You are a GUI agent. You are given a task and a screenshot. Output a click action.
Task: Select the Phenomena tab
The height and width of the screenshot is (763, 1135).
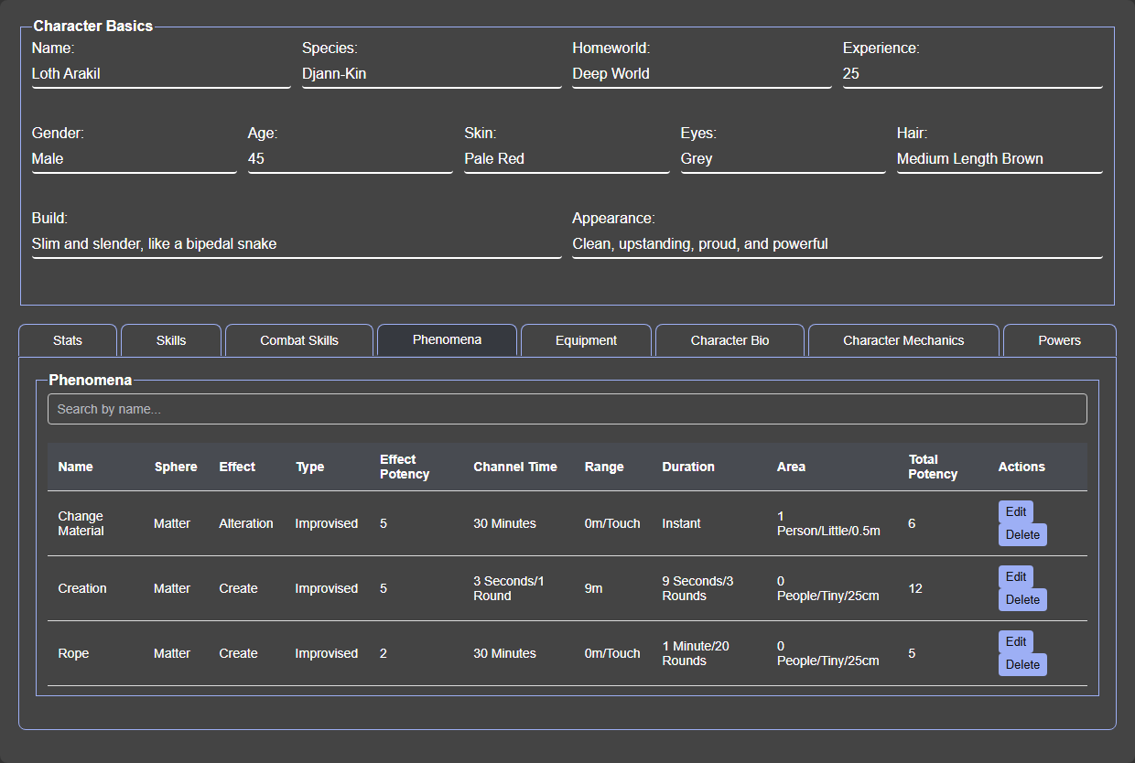click(447, 340)
